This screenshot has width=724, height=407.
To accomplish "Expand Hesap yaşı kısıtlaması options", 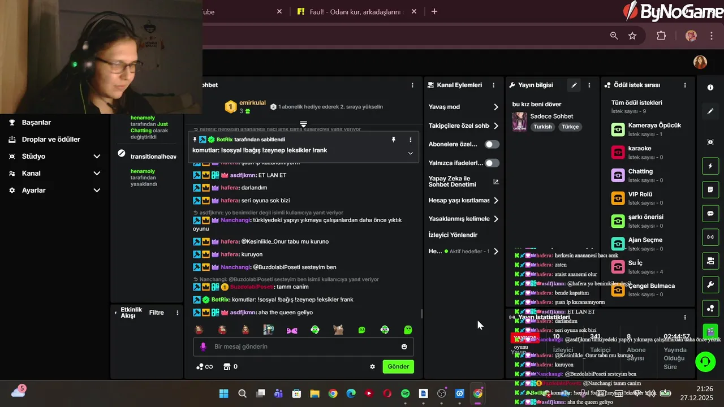I will (x=496, y=201).
